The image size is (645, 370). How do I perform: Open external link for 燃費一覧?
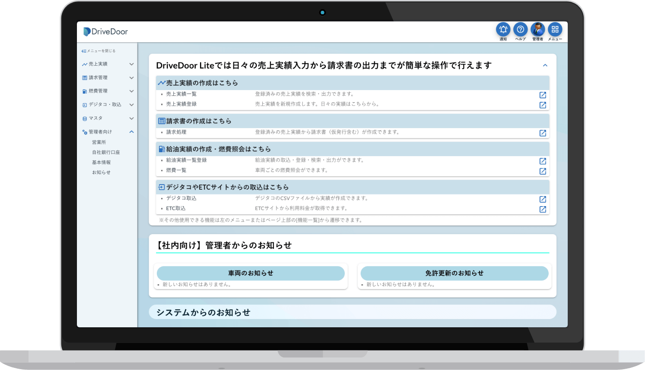pos(543,171)
